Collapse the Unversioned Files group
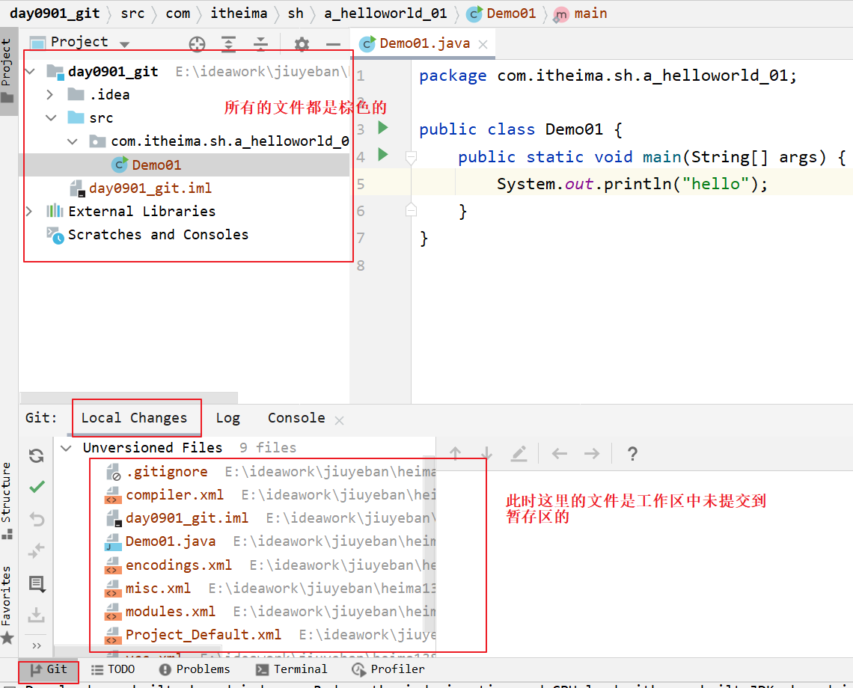Screen dimensions: 853x688 point(67,448)
